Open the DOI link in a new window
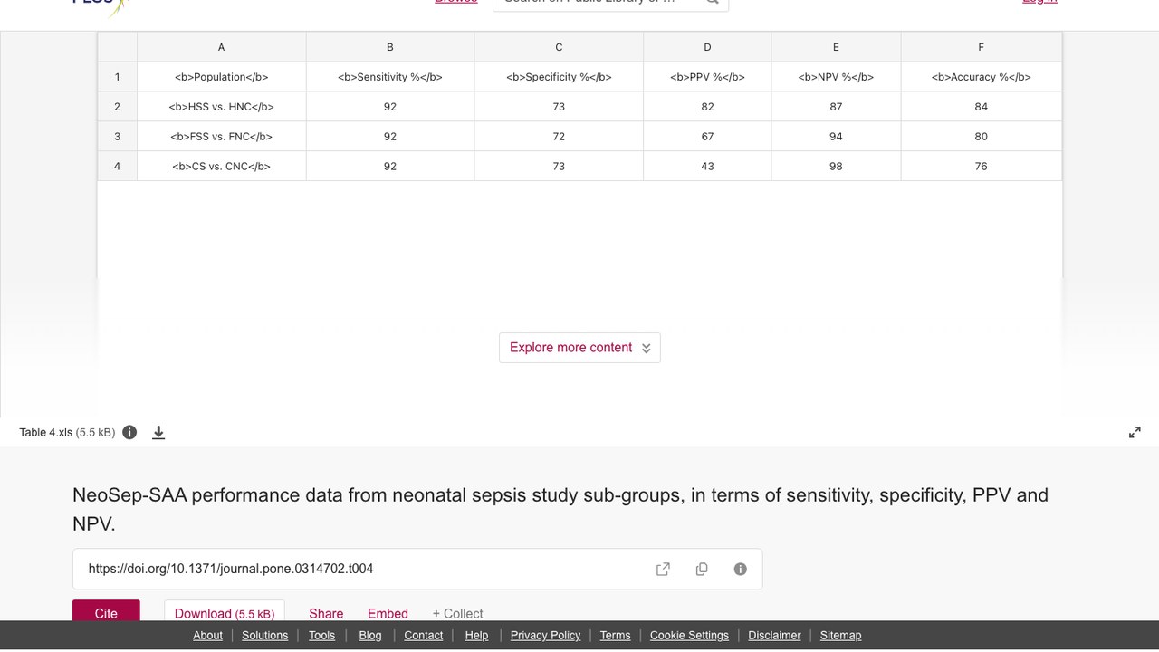This screenshot has height=652, width=1159. (663, 569)
